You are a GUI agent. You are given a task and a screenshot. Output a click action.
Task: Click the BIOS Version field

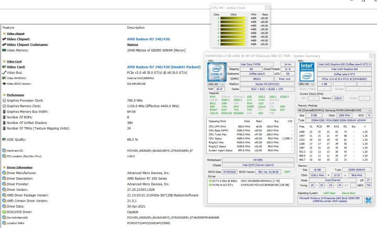268,172
